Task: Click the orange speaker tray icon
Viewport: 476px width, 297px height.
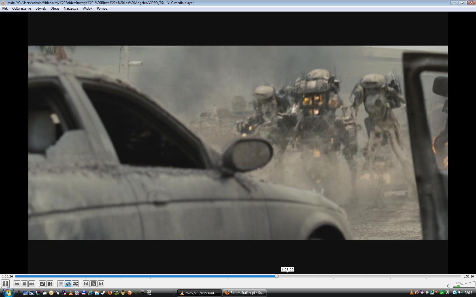Action: coord(437,292)
